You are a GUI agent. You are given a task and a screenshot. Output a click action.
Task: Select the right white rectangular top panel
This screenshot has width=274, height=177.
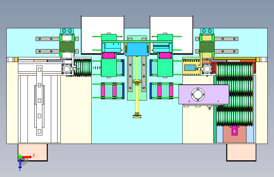point(171,35)
